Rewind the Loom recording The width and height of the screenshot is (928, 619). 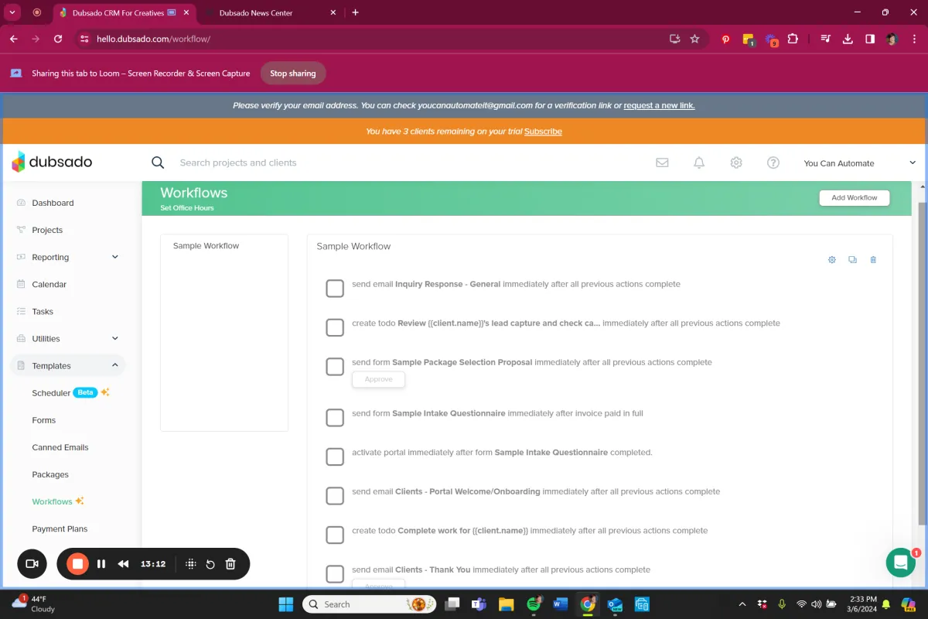(x=123, y=564)
